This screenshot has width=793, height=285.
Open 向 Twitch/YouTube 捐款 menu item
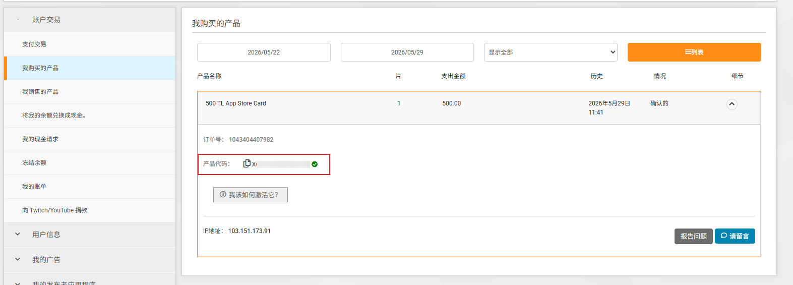(x=90, y=210)
